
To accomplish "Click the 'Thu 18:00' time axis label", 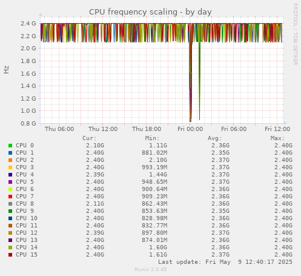I will (147, 129).
